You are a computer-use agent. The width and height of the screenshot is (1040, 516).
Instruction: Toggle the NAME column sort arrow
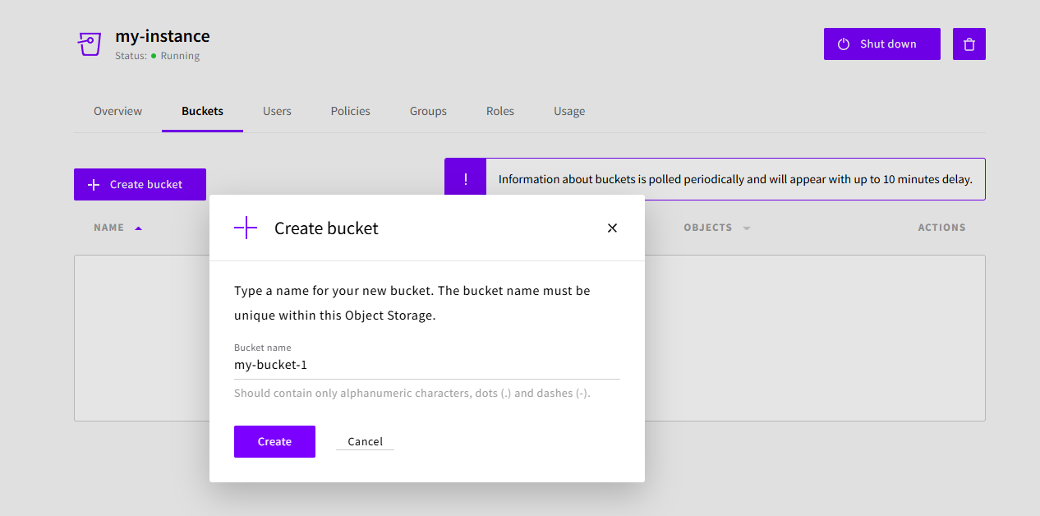pyautogui.click(x=139, y=228)
